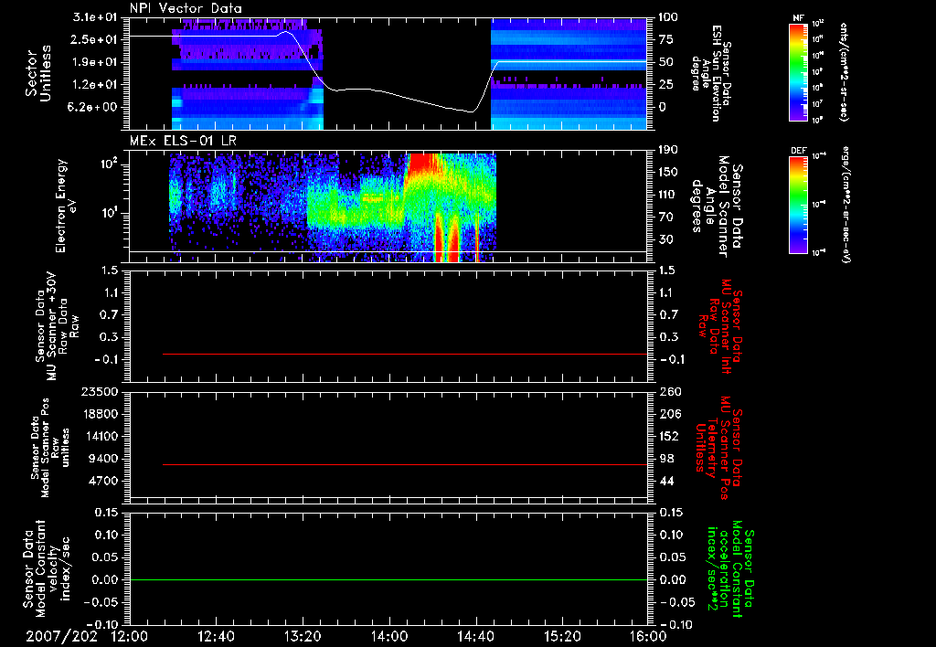936x647 pixels.
Task: Select the 'NPI Vector Data' panel title
Action: [186, 8]
